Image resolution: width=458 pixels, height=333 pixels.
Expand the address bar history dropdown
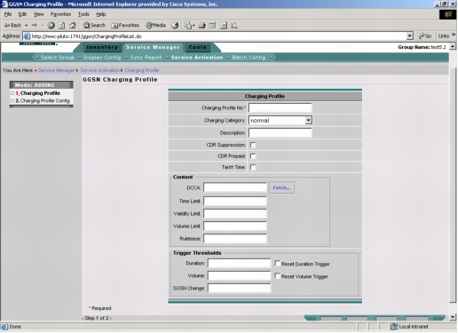click(409, 36)
